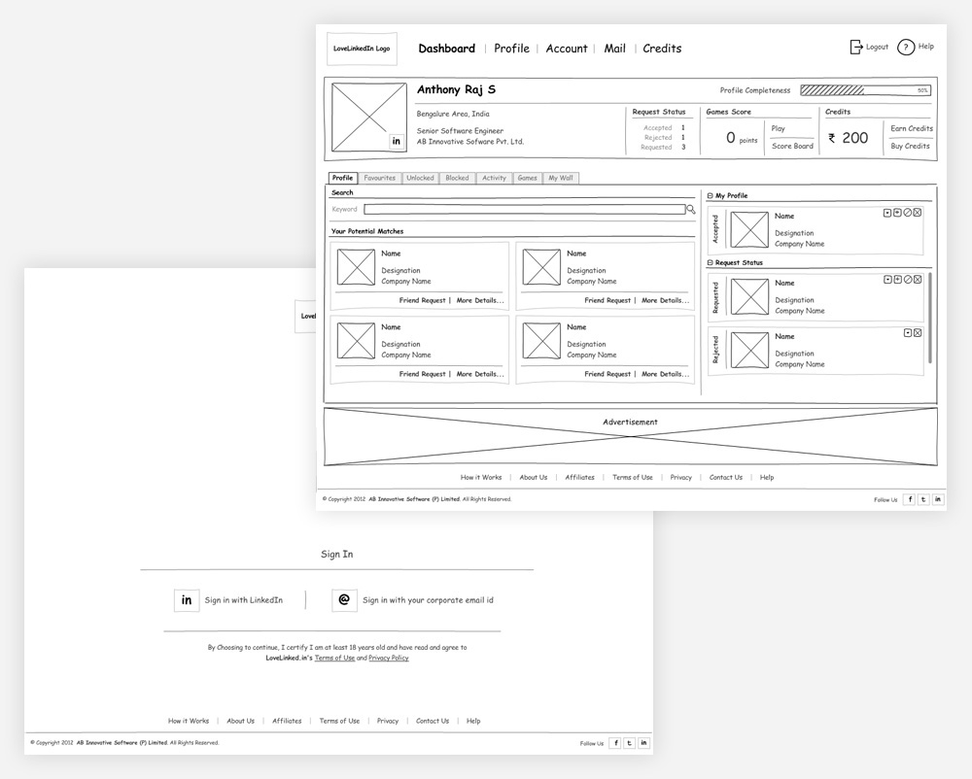
Task: Open the dropdown icon on the Rejected card
Action: tap(908, 332)
